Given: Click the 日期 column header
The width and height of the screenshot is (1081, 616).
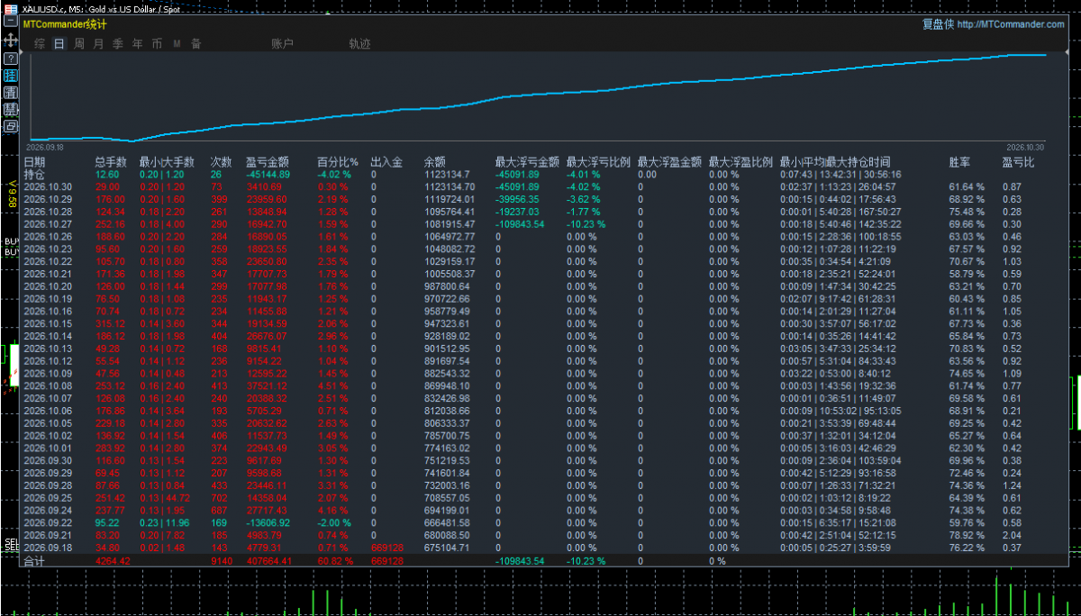Looking at the screenshot, I should 34,162.
